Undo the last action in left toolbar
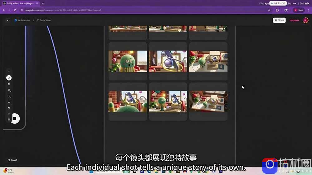Image resolution: width=312 pixels, height=175 pixels. pyautogui.click(x=9, y=108)
